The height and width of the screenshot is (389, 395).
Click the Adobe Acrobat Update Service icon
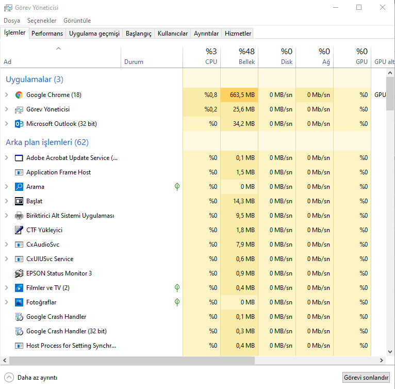(19, 158)
